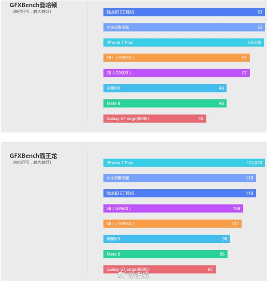This screenshot has height=281, width=267.
Task: Click iPhone 7 Plus bar showing 125.020
Action: (x=184, y=163)
